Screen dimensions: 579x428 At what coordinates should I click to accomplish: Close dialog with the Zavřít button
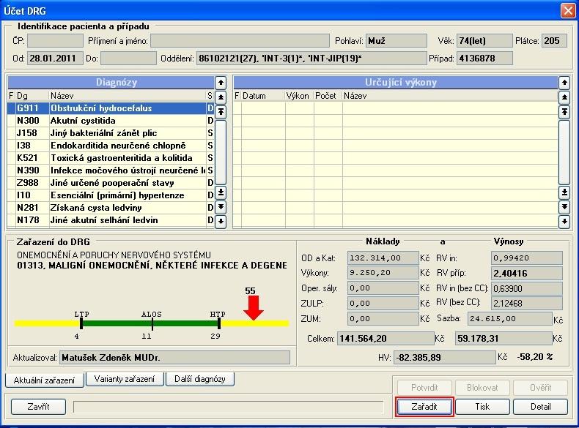(38, 407)
